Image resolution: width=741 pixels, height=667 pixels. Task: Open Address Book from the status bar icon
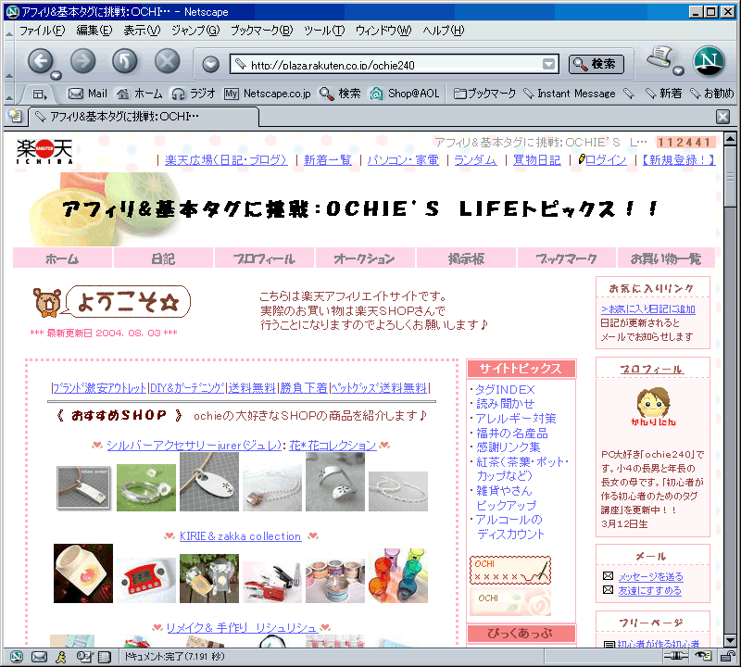pos(105,656)
